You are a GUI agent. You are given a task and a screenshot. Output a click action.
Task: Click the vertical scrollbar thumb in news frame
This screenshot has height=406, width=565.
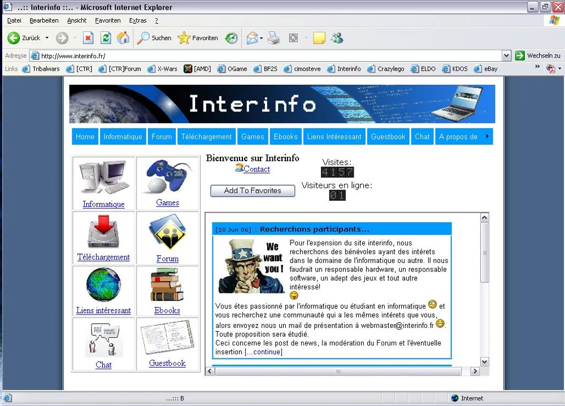485,252
